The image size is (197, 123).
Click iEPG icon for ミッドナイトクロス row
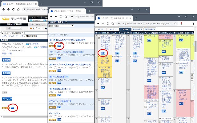(59, 58)
